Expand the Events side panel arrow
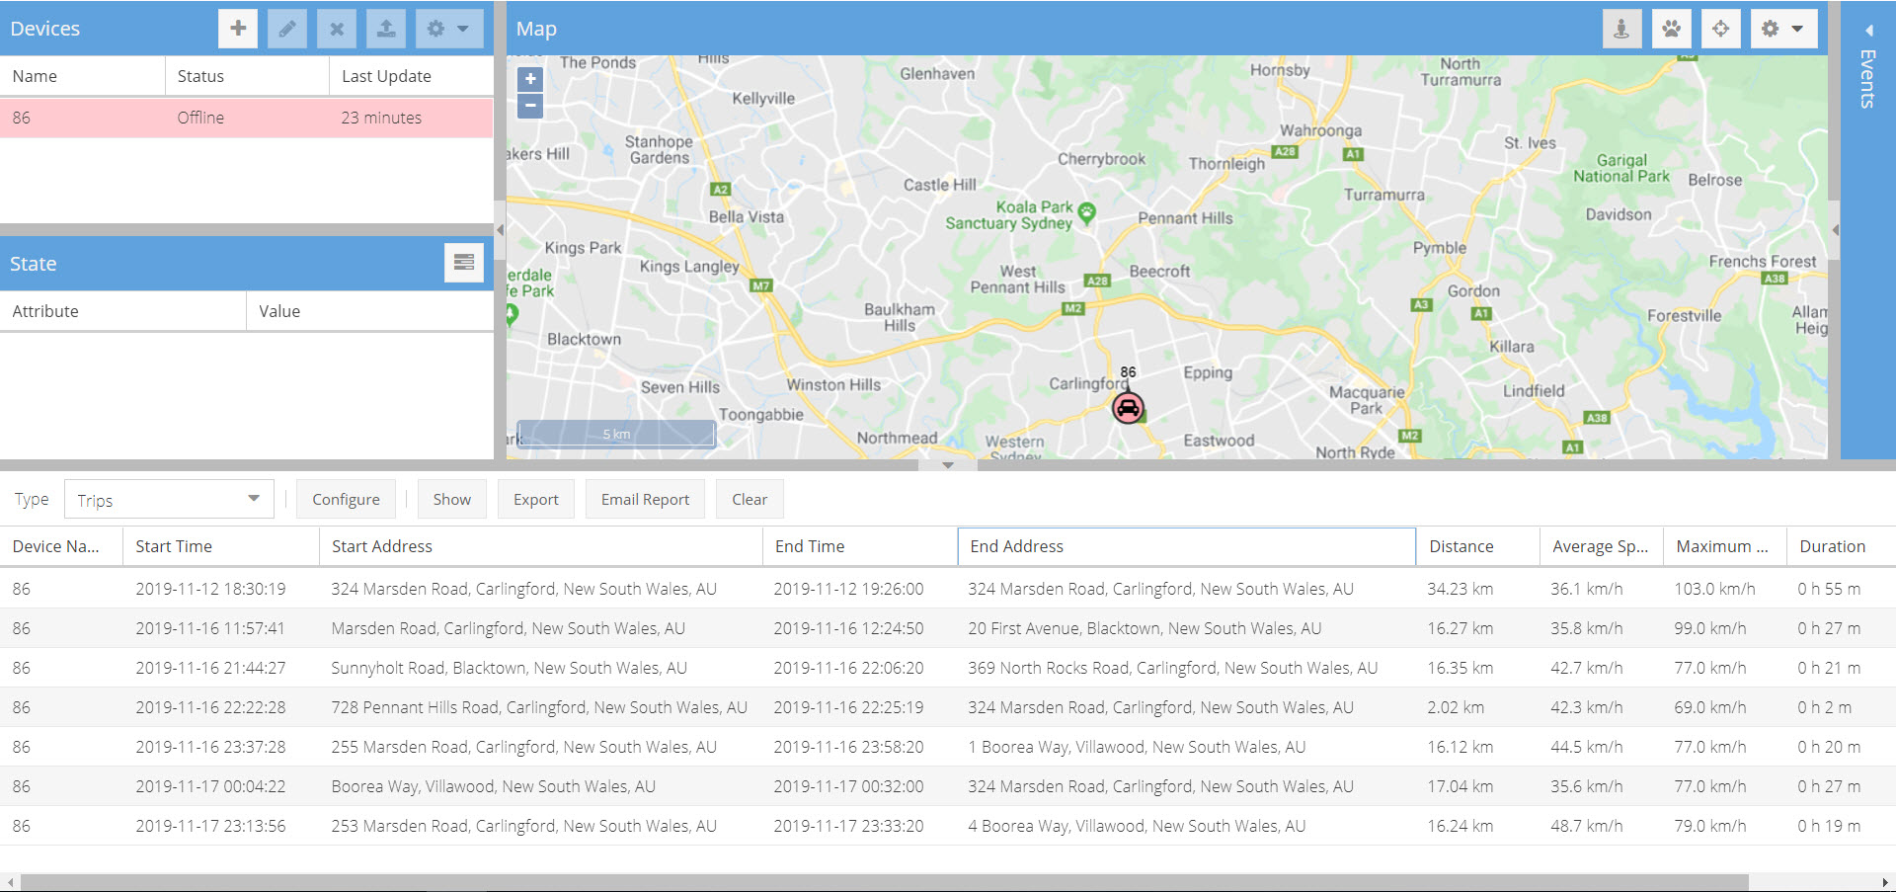 coord(1868,30)
